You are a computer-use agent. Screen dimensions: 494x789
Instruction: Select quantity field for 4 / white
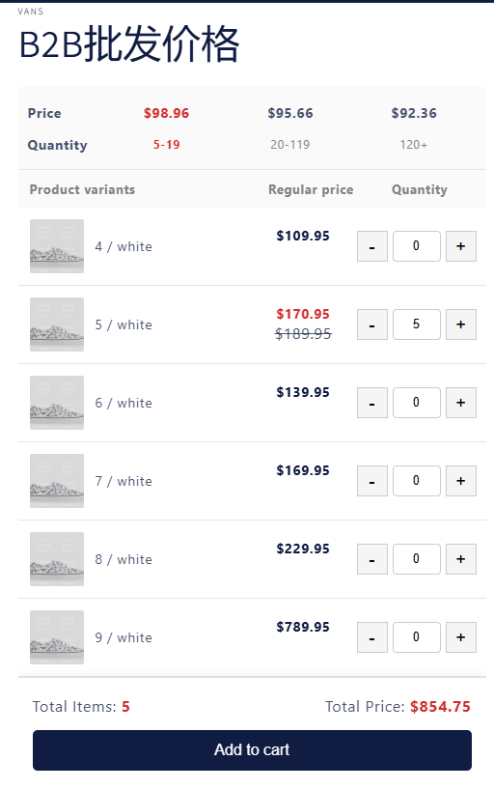pyautogui.click(x=417, y=246)
